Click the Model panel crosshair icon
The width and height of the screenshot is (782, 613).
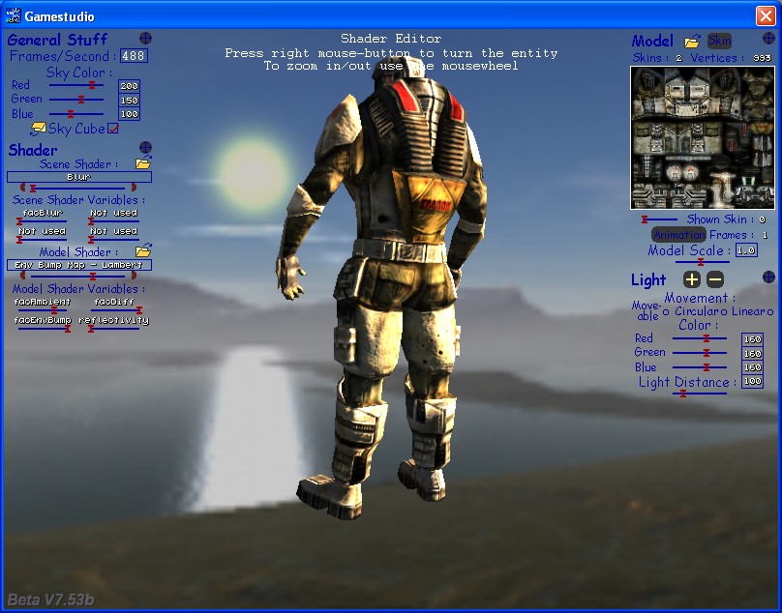tap(768, 39)
